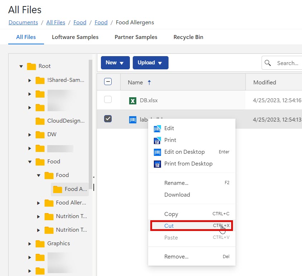302x276 pixels.
Task: Click the Edit icon in context menu
Action: coord(157,128)
